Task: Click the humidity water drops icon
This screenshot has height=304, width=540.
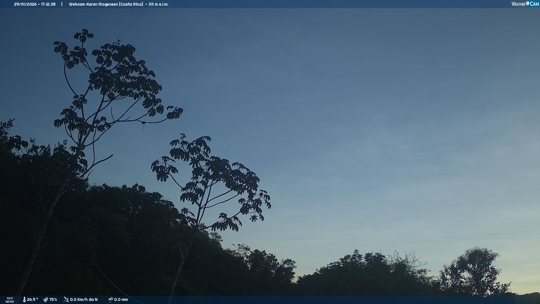Action: tap(46, 299)
